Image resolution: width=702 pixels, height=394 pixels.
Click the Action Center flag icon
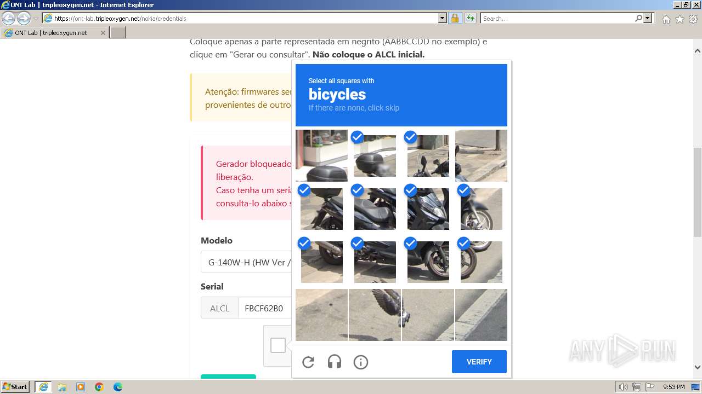click(650, 387)
